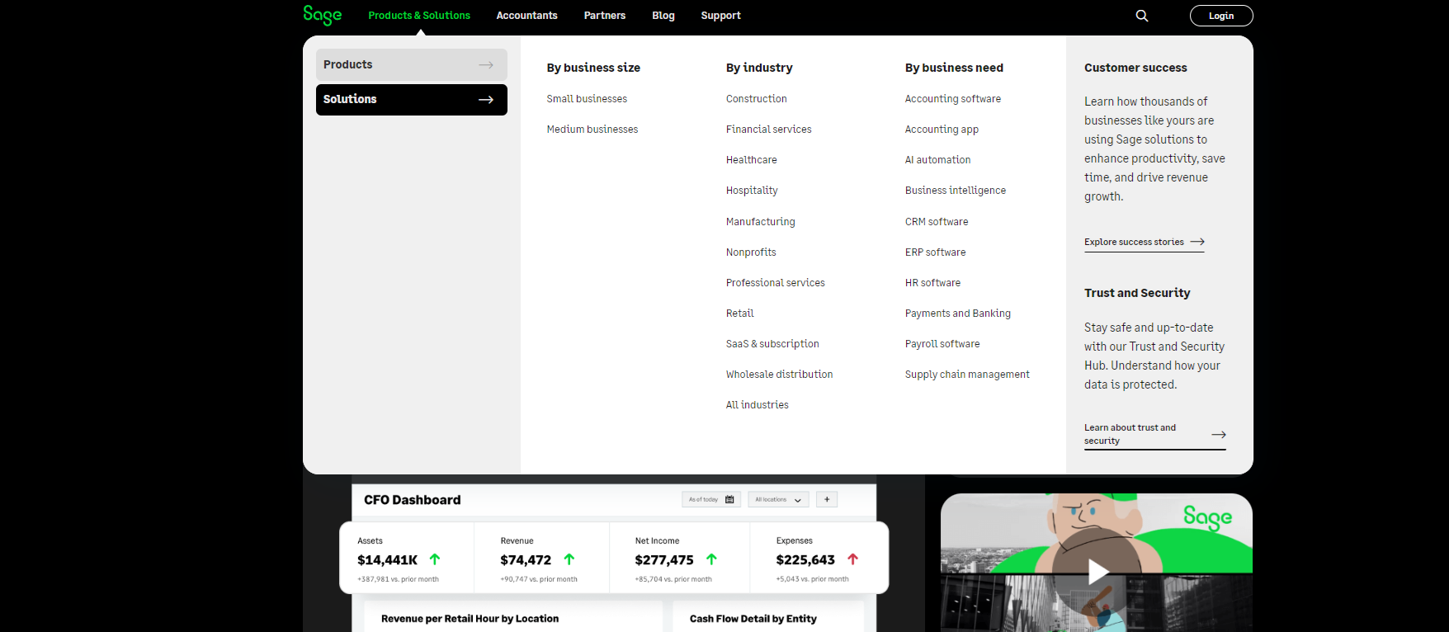Open Supply chain management link
Screen dimensions: 1449x632
pyautogui.click(x=967, y=375)
